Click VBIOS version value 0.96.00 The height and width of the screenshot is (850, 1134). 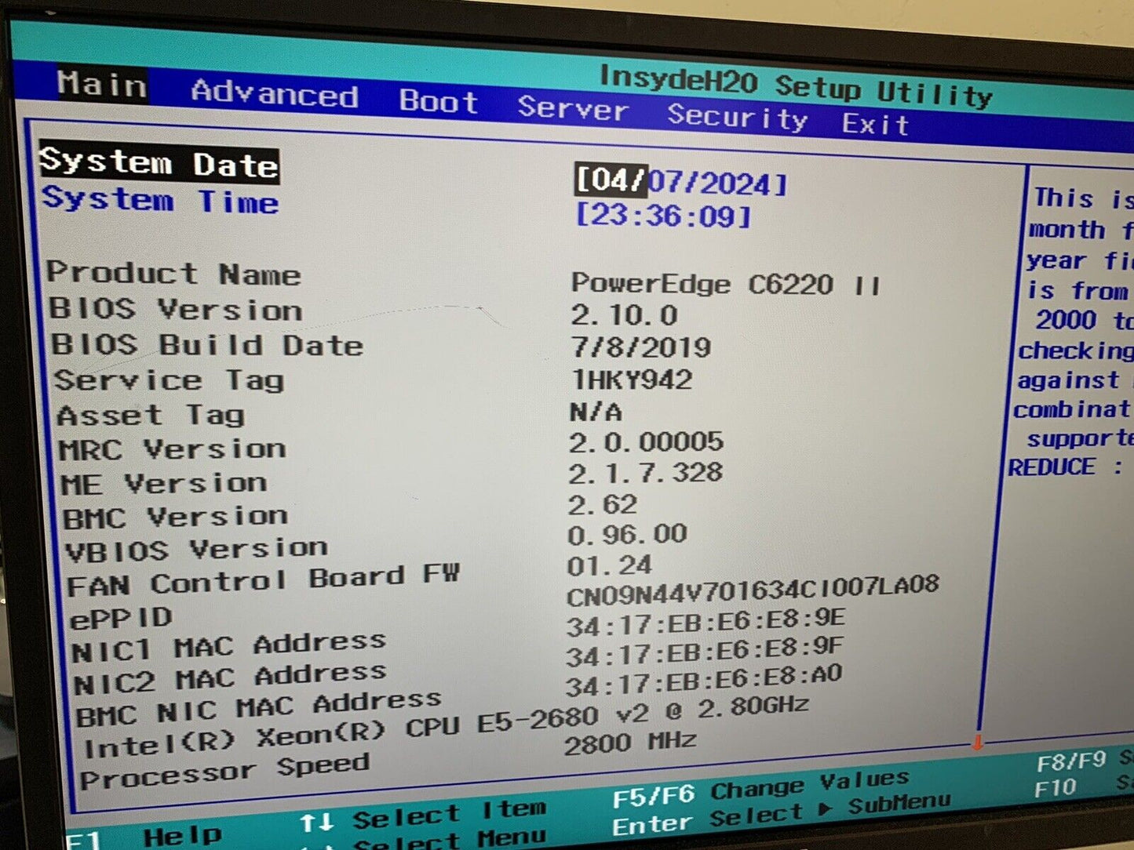click(627, 535)
